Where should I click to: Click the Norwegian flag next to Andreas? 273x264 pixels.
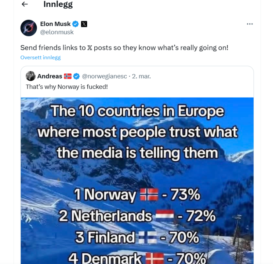tap(68, 76)
